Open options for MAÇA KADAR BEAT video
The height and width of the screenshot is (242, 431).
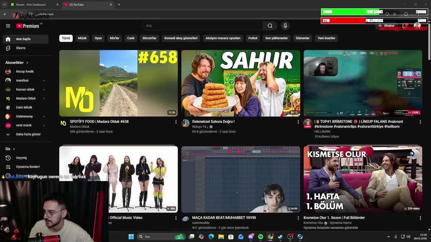pyautogui.click(x=298, y=218)
